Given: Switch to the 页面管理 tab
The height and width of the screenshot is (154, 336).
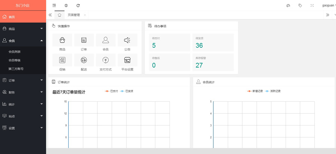Looking at the screenshot, I should tap(74, 15).
